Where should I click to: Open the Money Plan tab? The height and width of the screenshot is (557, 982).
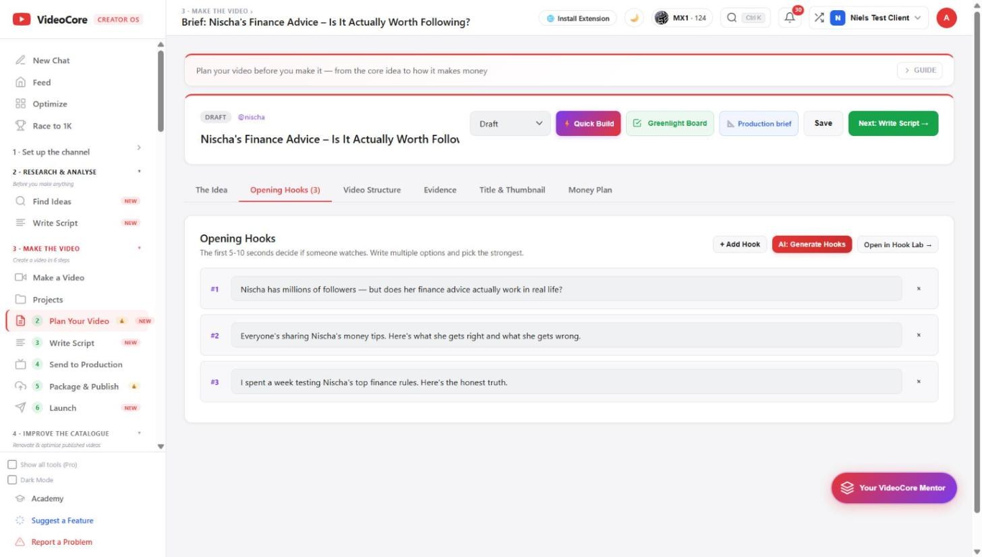click(x=590, y=190)
